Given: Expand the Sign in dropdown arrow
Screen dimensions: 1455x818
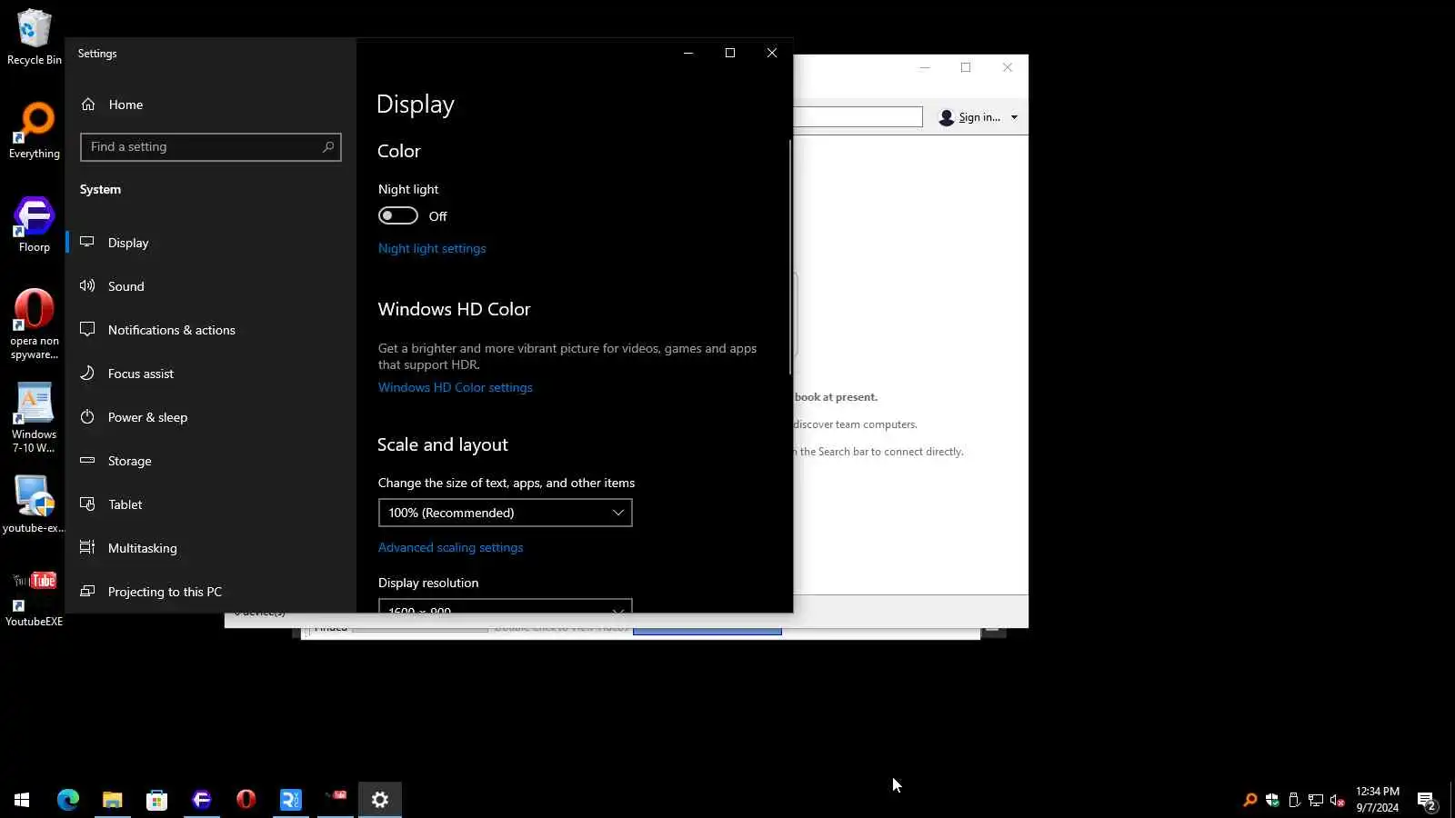Looking at the screenshot, I should tap(1014, 117).
